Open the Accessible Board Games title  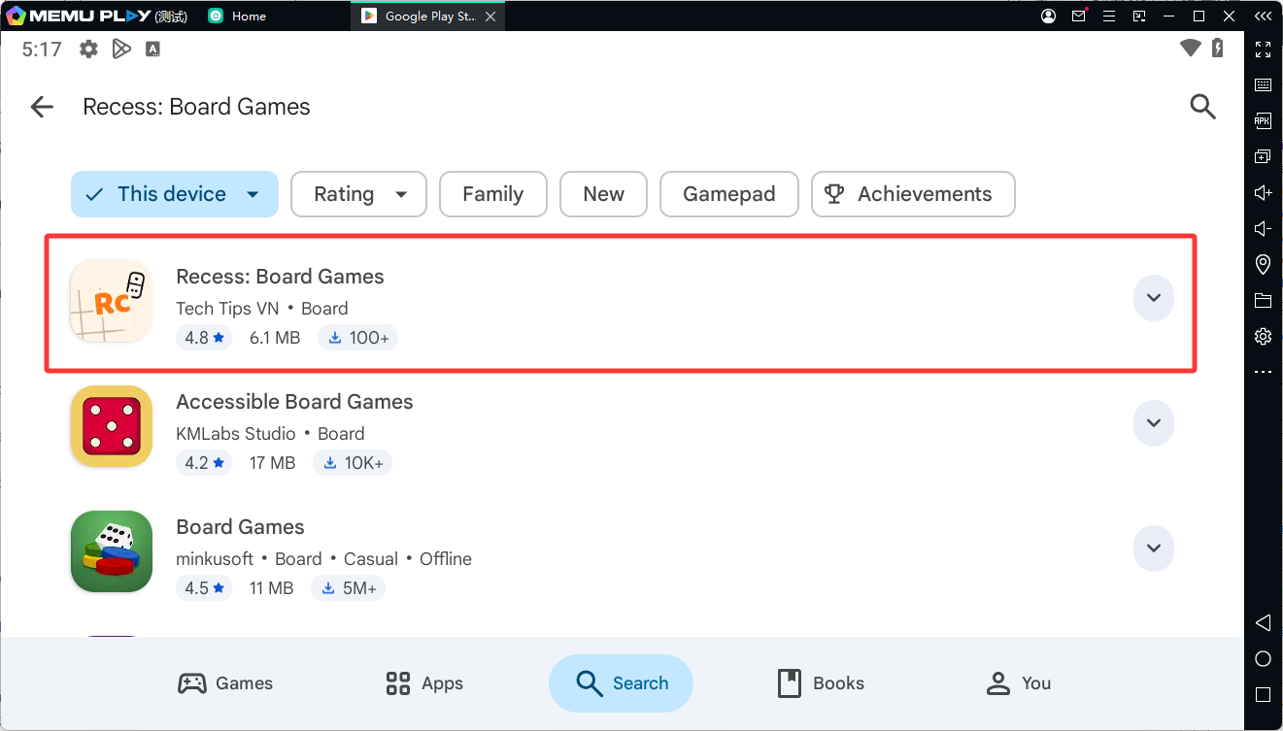pyautogui.click(x=294, y=402)
